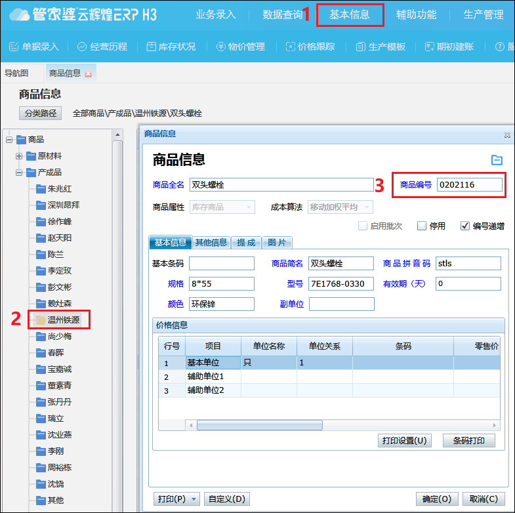Click the 库存状况 toolbar icon
This screenshot has width=515, height=513.
coord(152,47)
